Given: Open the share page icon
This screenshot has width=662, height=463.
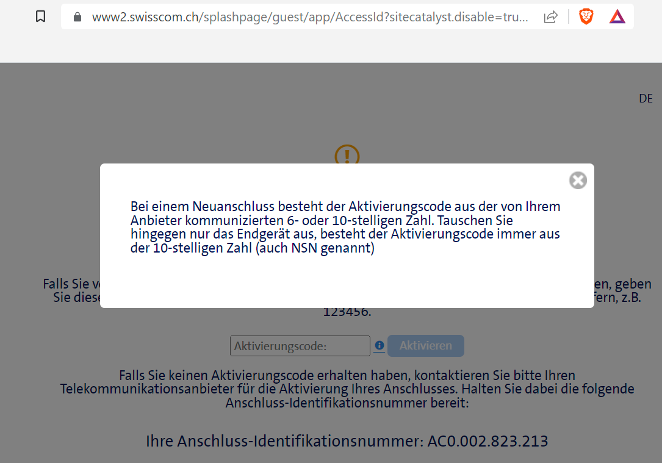Looking at the screenshot, I should coord(550,17).
